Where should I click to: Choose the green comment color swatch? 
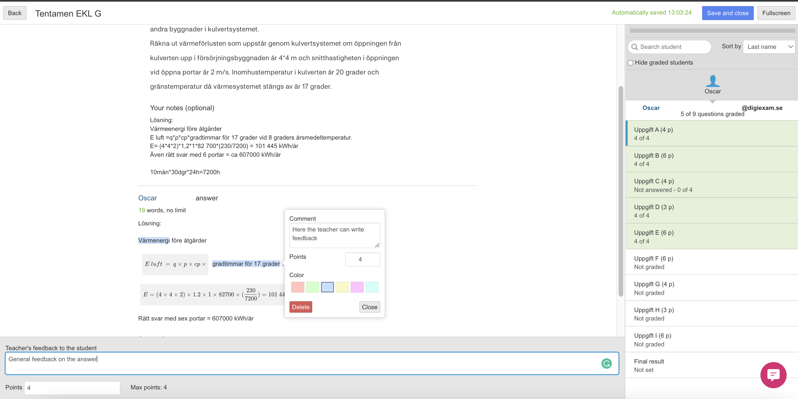312,287
